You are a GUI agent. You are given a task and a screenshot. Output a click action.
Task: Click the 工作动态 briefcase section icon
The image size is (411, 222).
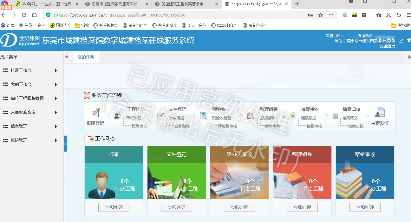click(x=89, y=138)
